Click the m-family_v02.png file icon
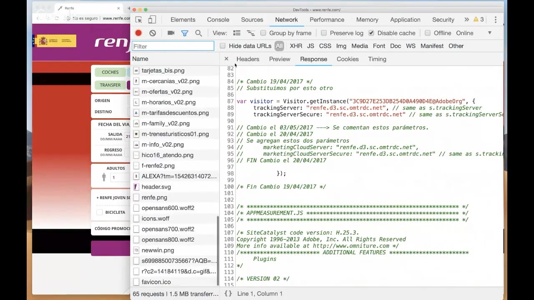The image size is (534, 300). 136,123
